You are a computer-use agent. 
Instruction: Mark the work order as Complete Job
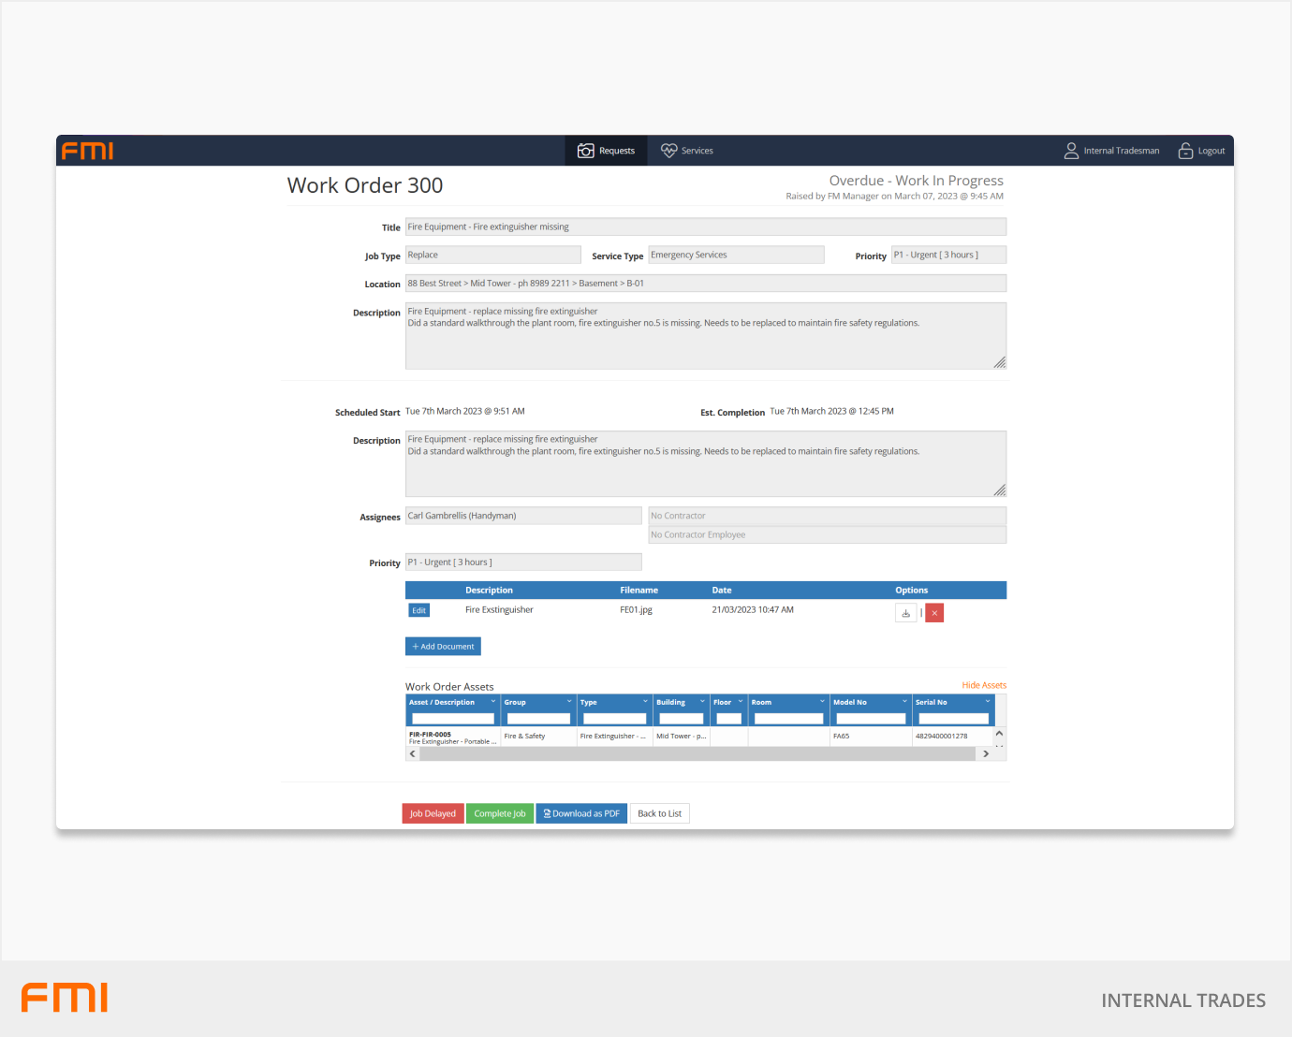pos(499,813)
